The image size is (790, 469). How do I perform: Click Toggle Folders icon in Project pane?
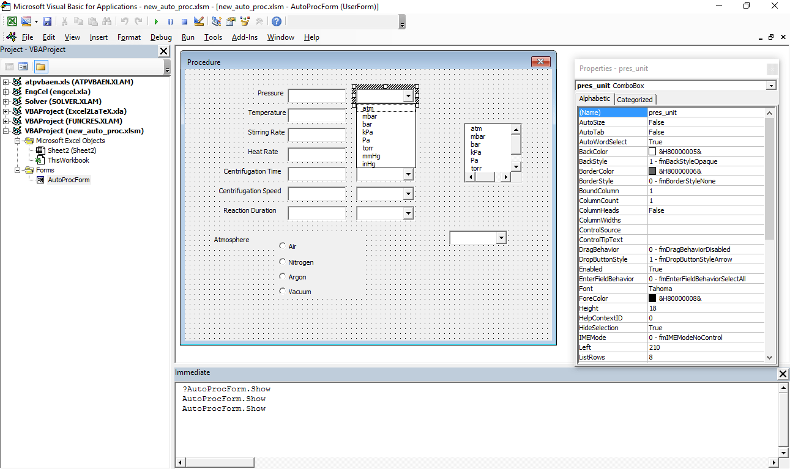pos(40,67)
